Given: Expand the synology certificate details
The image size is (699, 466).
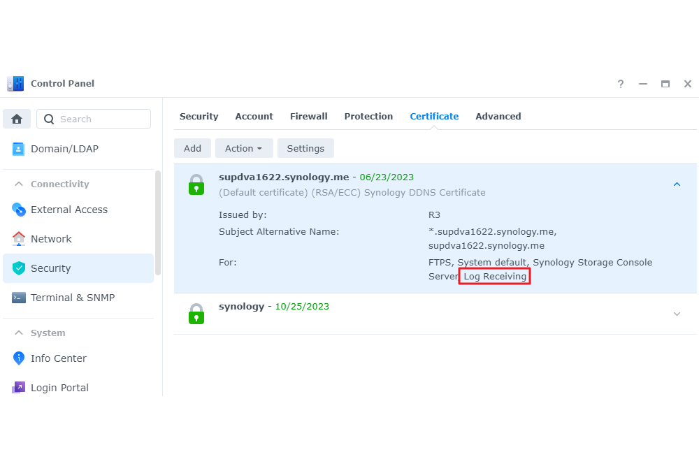Looking at the screenshot, I should point(677,314).
